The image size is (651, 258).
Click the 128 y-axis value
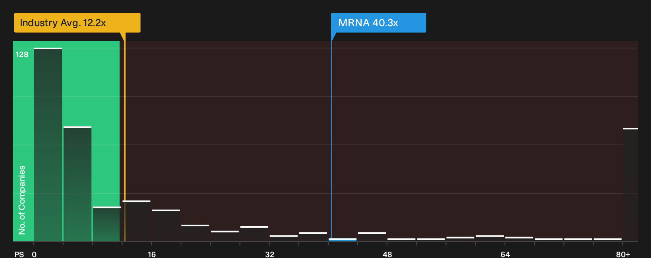[22, 55]
